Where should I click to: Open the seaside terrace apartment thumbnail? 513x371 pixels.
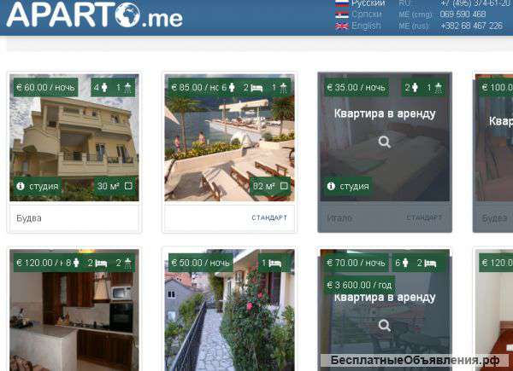coord(229,137)
